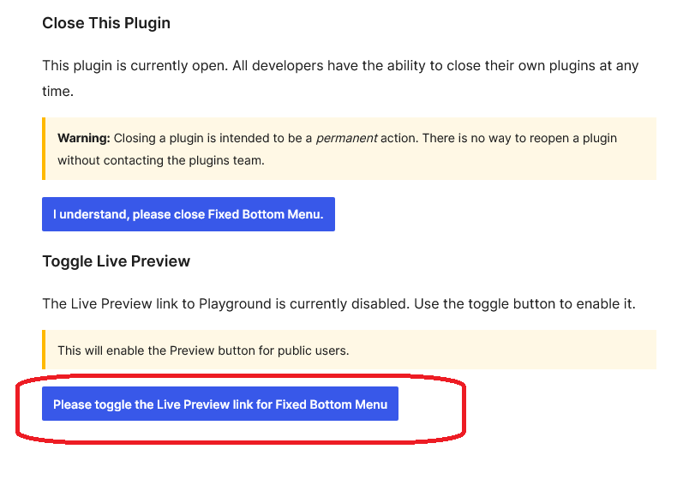Click the bold "Warning:" label
The height and width of the screenshot is (485, 689).
[x=84, y=138]
